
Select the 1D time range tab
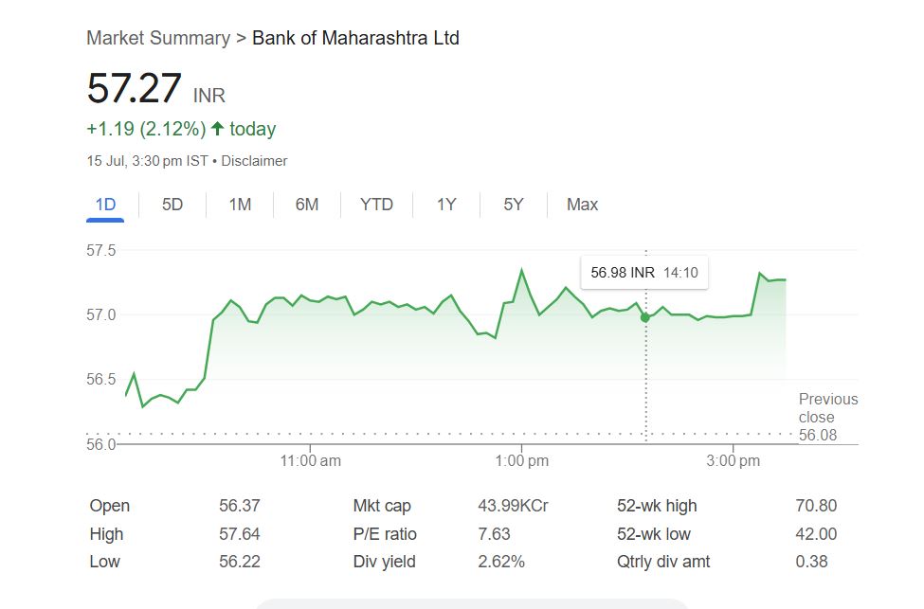[x=105, y=205]
